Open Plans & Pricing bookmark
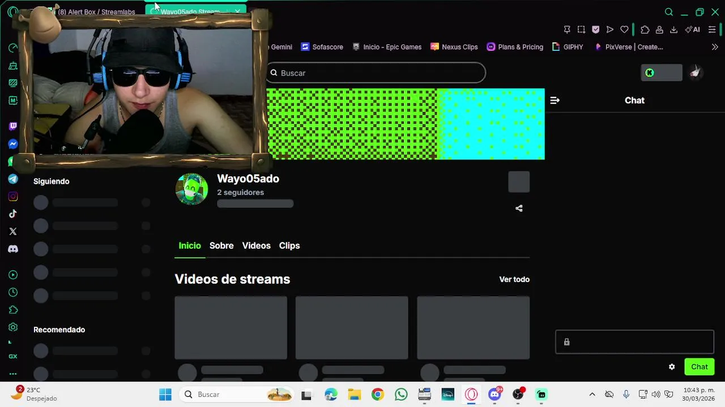725x407 pixels. coord(515,47)
